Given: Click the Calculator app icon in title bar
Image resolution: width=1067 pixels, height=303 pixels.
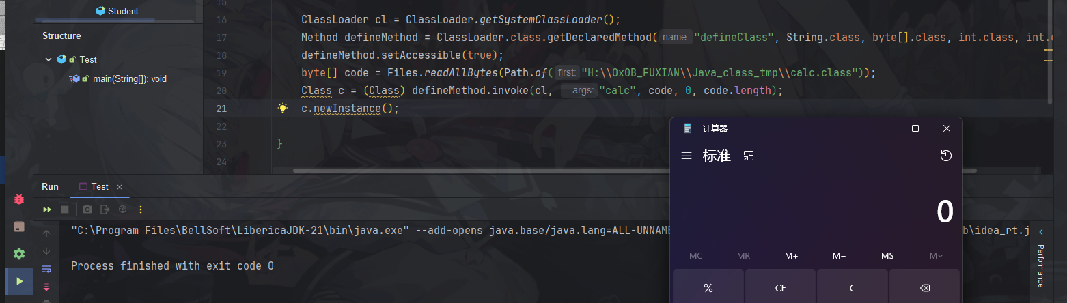Looking at the screenshot, I should pyautogui.click(x=687, y=128).
